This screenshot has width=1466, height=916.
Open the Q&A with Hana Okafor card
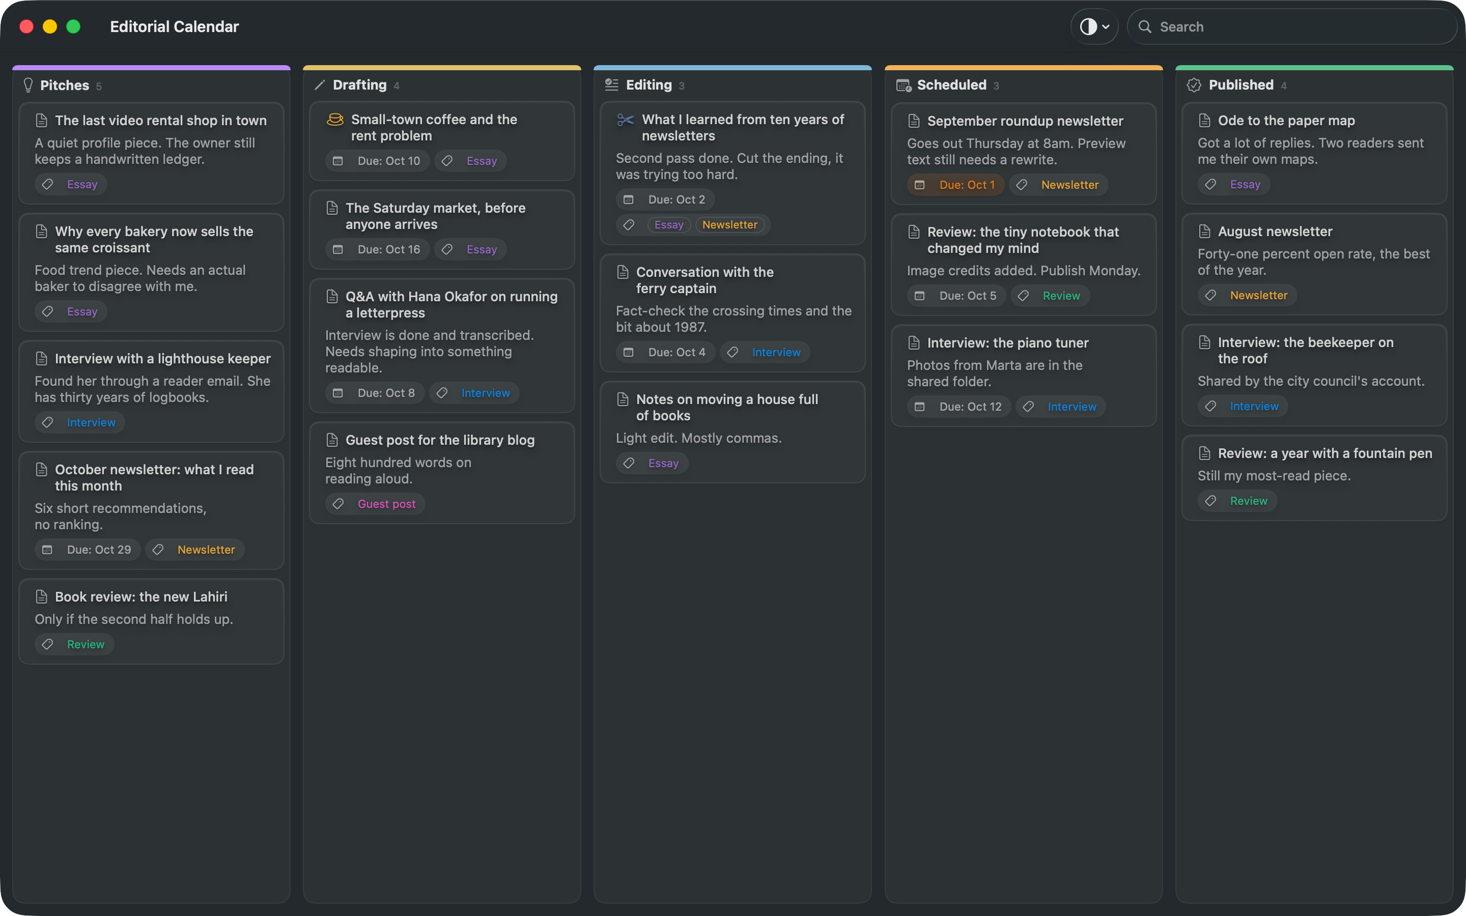point(442,346)
